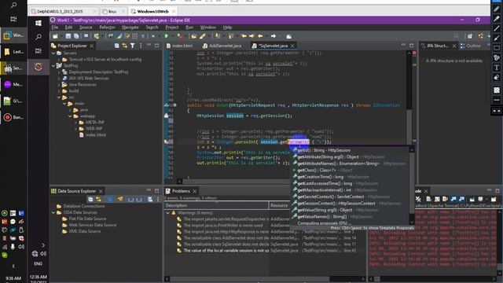Click the Eclipse toolbar search magnifier icon
The height and width of the screenshot is (283, 503).
(x=457, y=36)
